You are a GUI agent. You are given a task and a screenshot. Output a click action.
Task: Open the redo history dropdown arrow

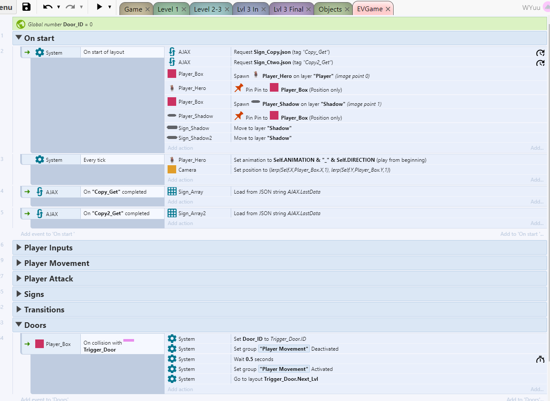click(81, 7)
